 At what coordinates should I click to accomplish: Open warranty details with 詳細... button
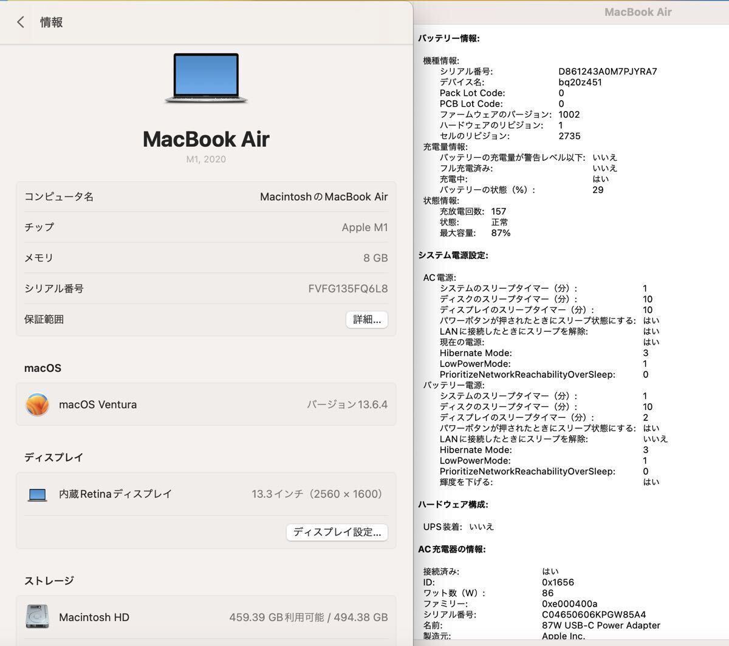[x=367, y=320]
